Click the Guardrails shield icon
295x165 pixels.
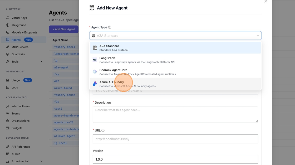8,54
